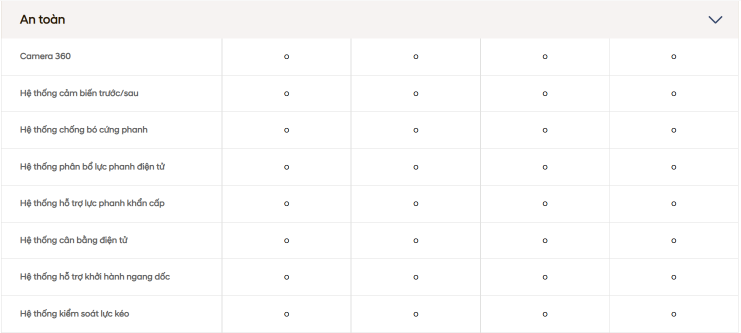Click third variant circle for chống bó cứng phanh
Viewport: 741px width, 333px height.
pyautogui.click(x=544, y=130)
